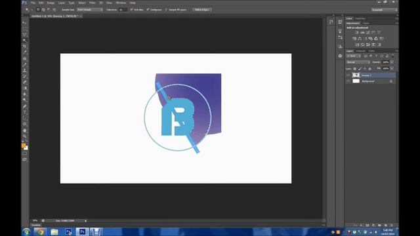Open the Layers panel flyout menu
Image resolution: width=420 pixels, height=236 pixels.
point(396,51)
